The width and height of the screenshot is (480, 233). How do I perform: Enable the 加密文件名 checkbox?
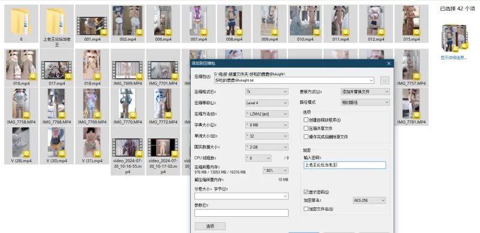tap(306, 209)
